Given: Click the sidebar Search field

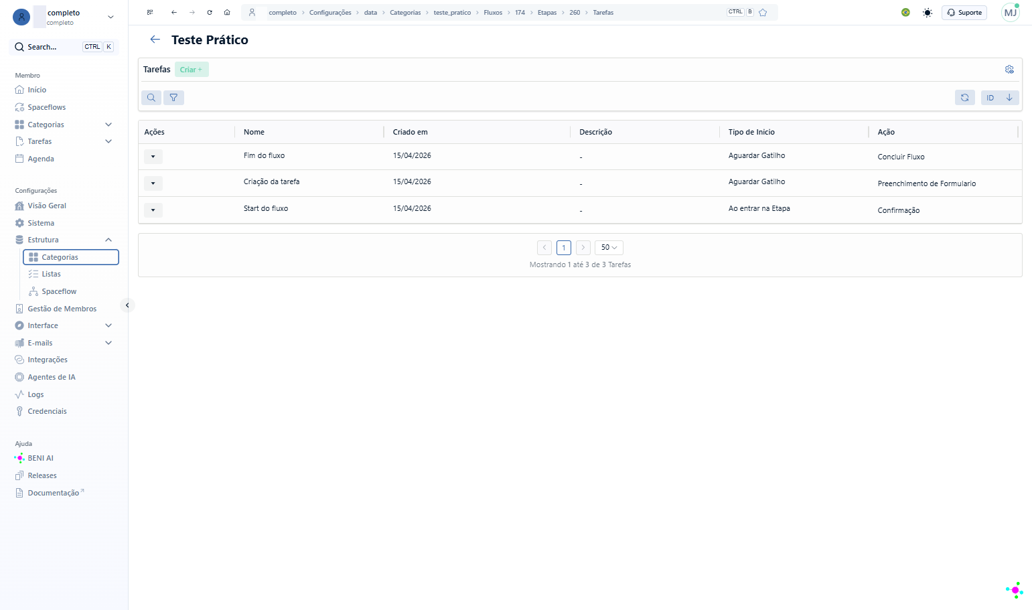Looking at the screenshot, I should [64, 47].
